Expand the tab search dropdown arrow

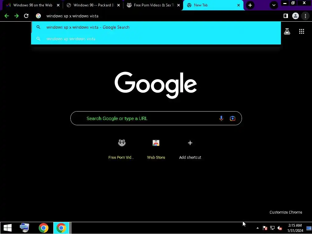click(274, 5)
